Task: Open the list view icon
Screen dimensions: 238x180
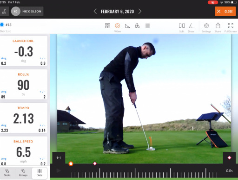Action: (147, 26)
